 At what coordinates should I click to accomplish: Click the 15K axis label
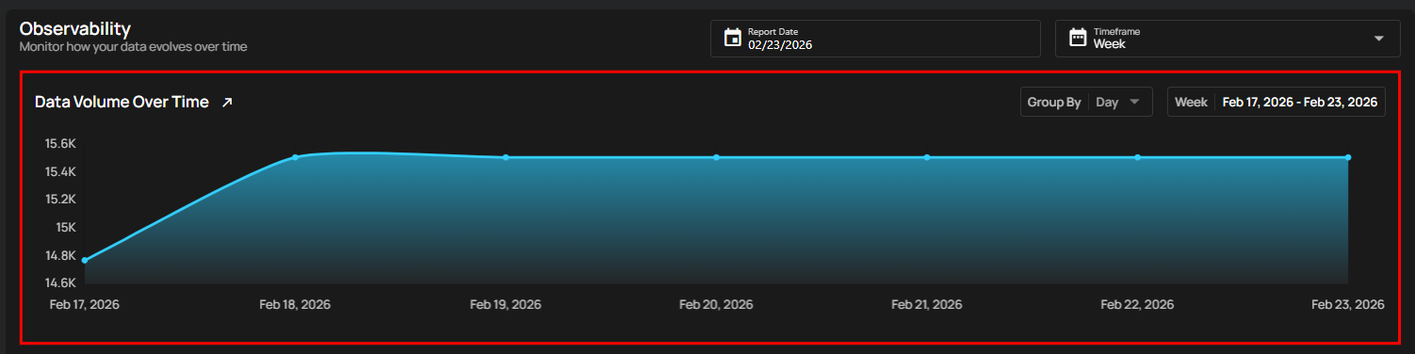click(x=65, y=227)
